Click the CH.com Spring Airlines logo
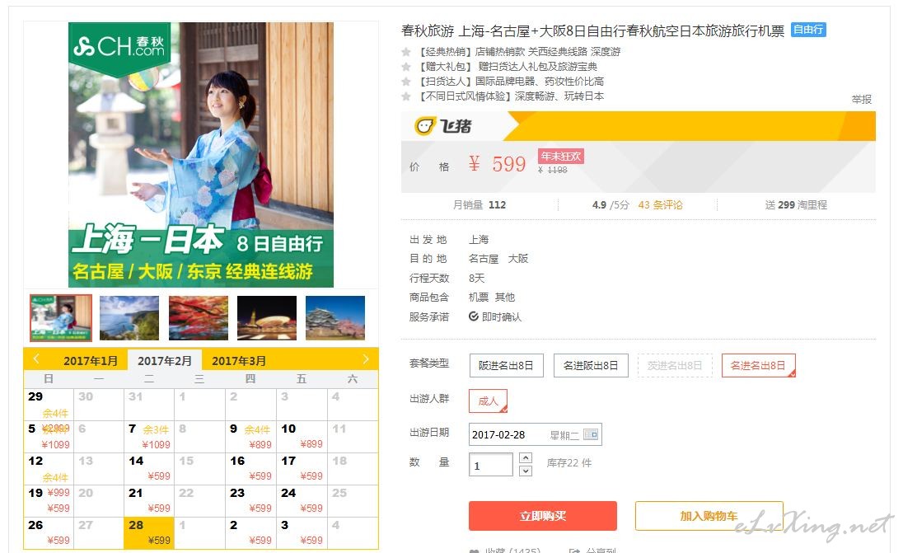 (119, 47)
